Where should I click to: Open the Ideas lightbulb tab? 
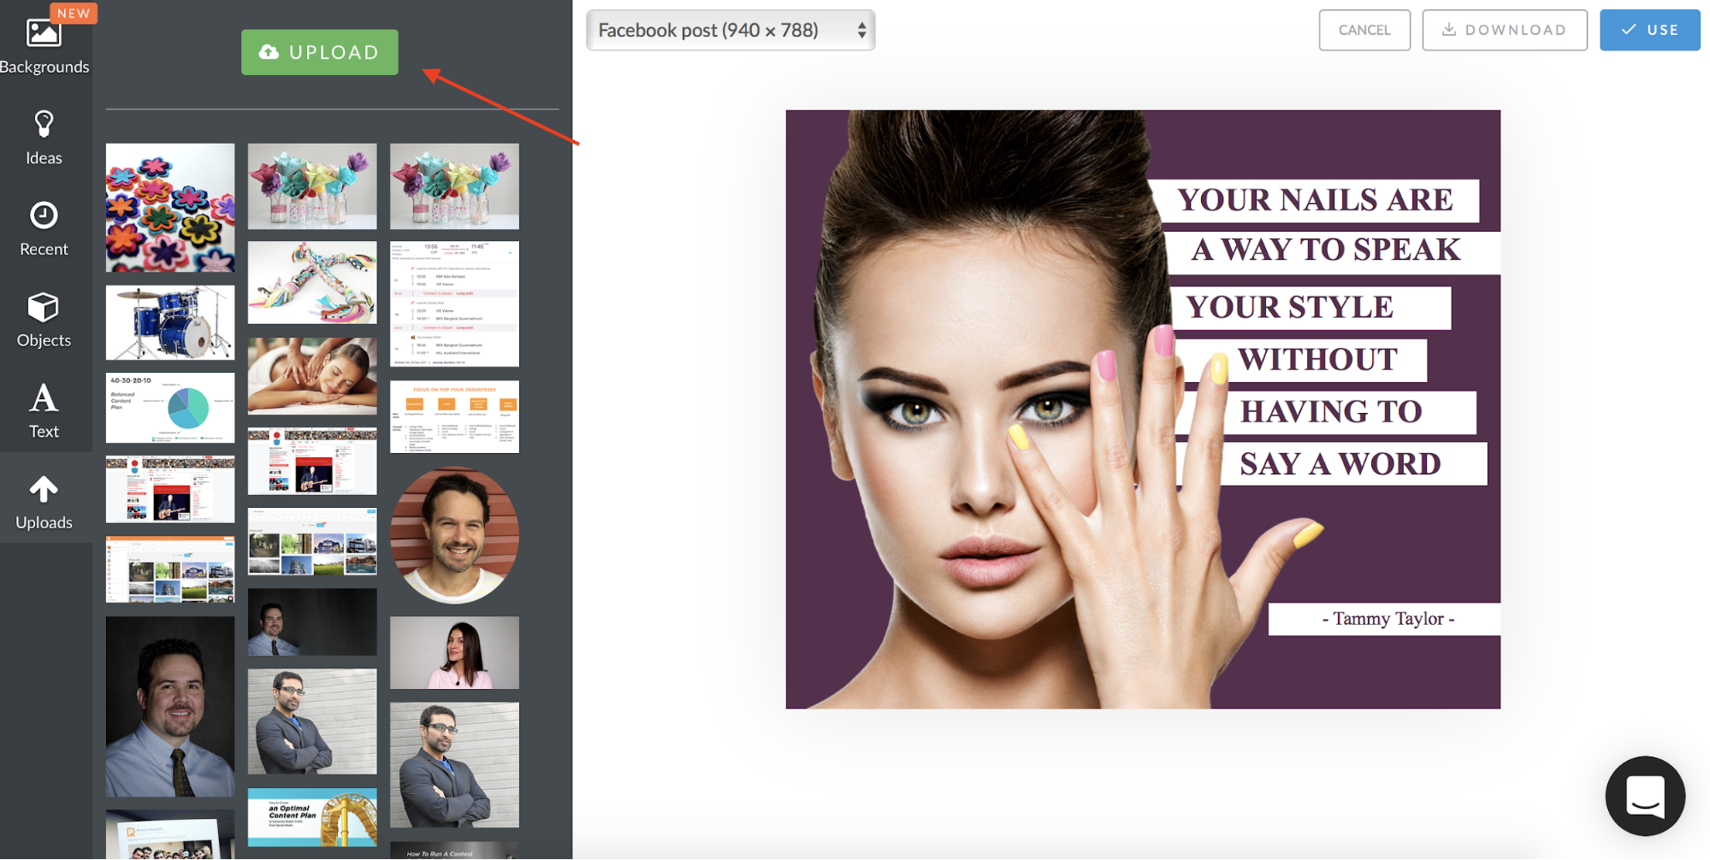point(44,137)
